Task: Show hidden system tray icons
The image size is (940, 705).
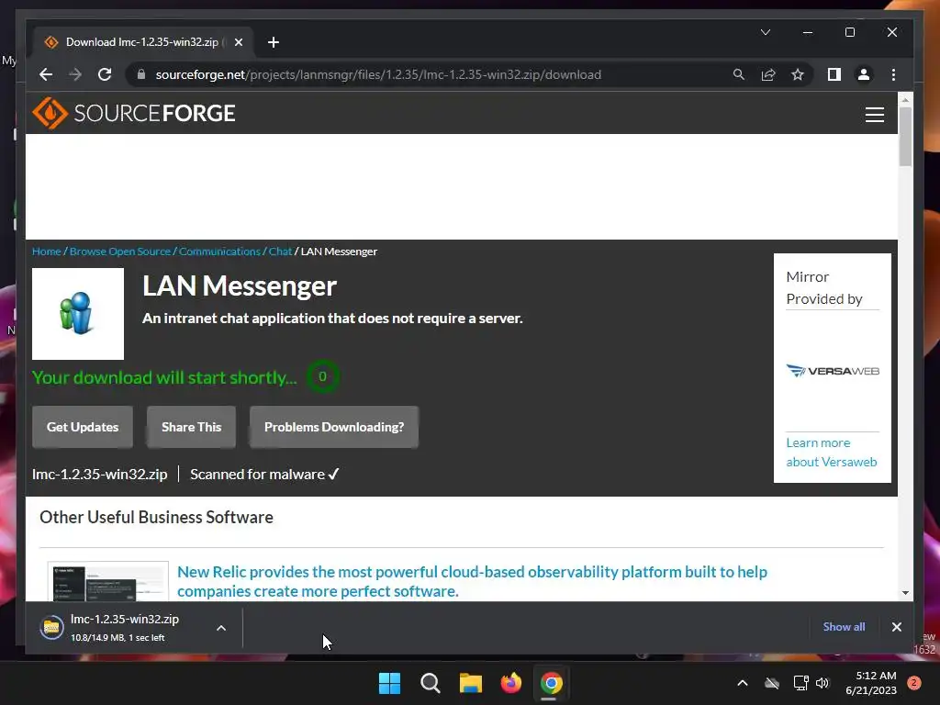Action: point(742,683)
